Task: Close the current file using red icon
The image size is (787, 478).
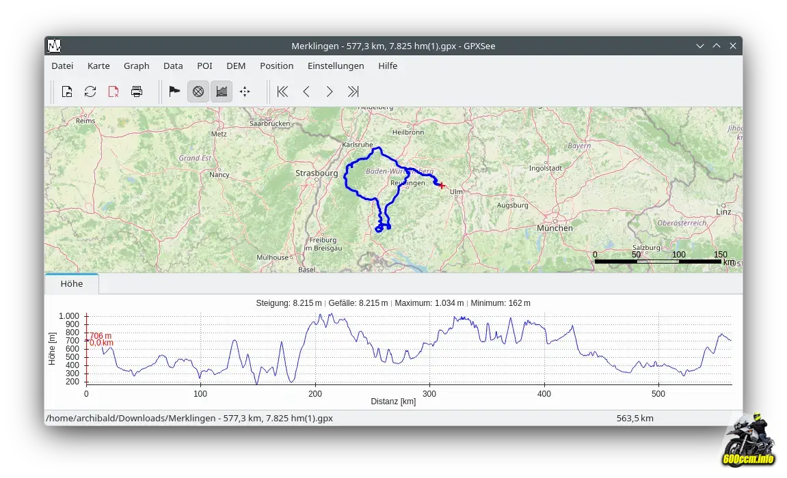Action: click(x=114, y=92)
